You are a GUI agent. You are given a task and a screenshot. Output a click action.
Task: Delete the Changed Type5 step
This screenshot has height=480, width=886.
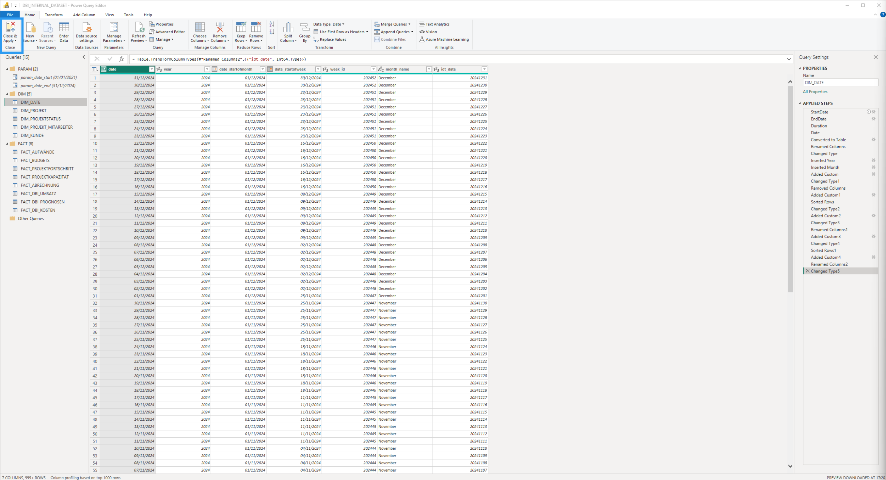(x=808, y=271)
